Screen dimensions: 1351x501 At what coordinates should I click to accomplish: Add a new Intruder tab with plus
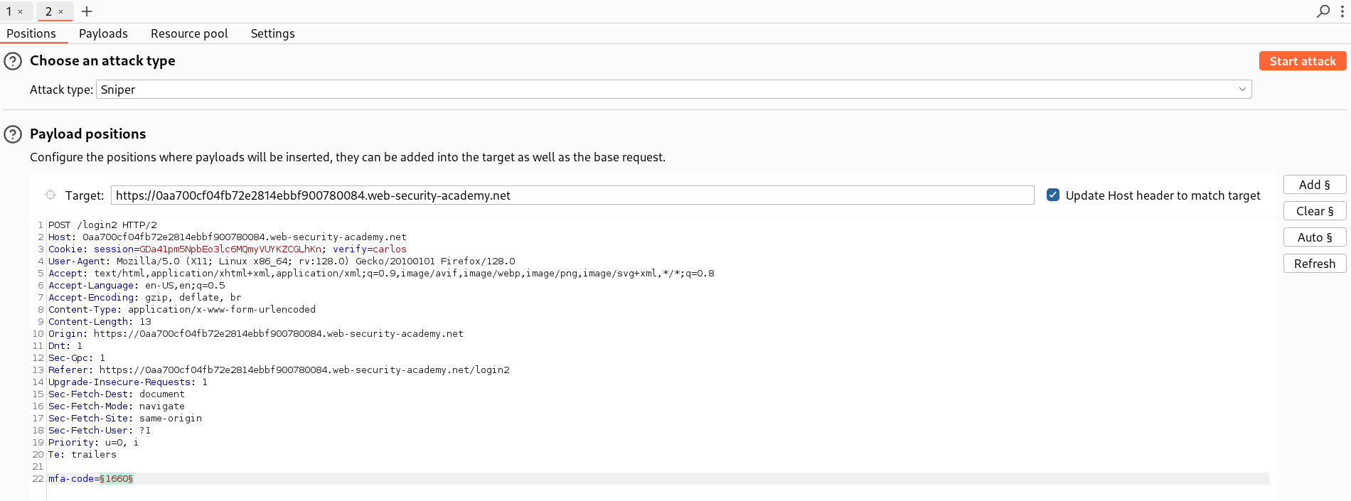pyautogui.click(x=87, y=11)
